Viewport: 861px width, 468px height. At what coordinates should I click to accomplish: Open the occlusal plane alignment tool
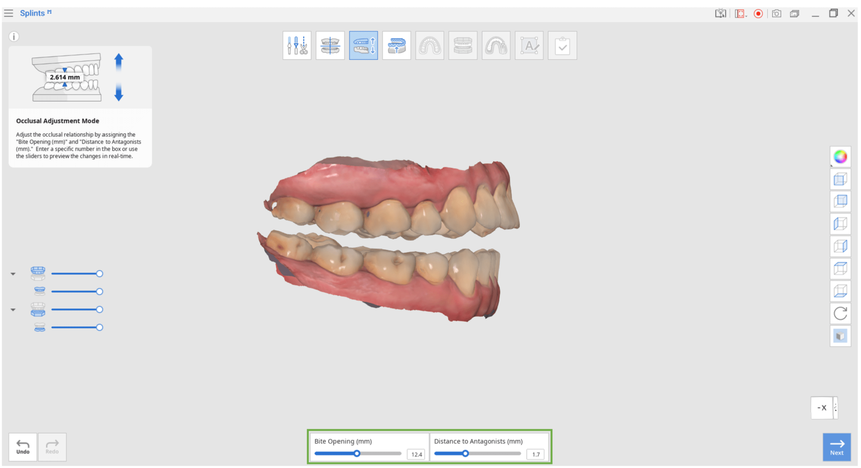pos(330,45)
